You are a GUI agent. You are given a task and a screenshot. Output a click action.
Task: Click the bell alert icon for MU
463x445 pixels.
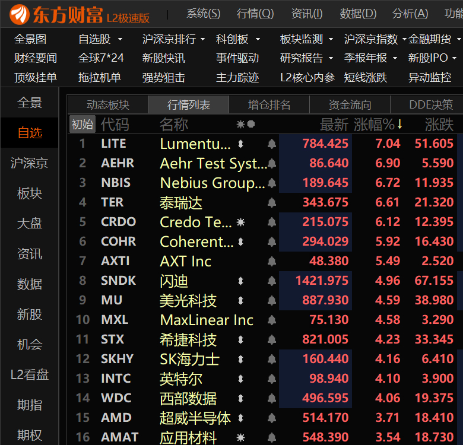272,300
